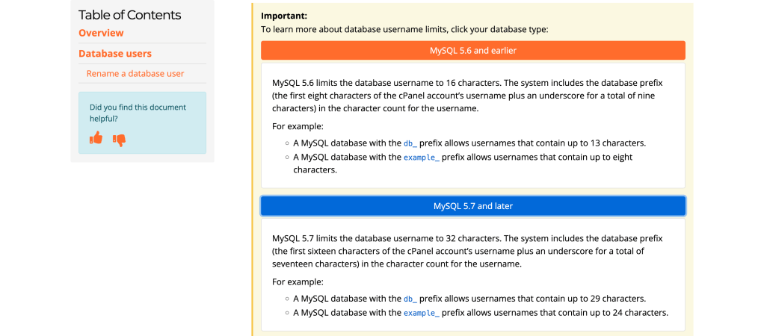
Task: Click db_ prefix code in MySQL 5.6 section
Action: (410, 143)
